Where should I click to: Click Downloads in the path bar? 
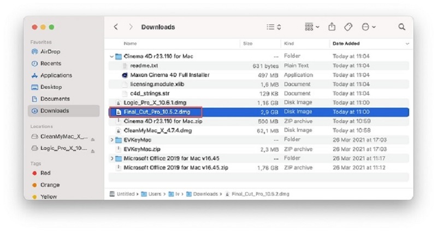pyautogui.click(x=205, y=194)
